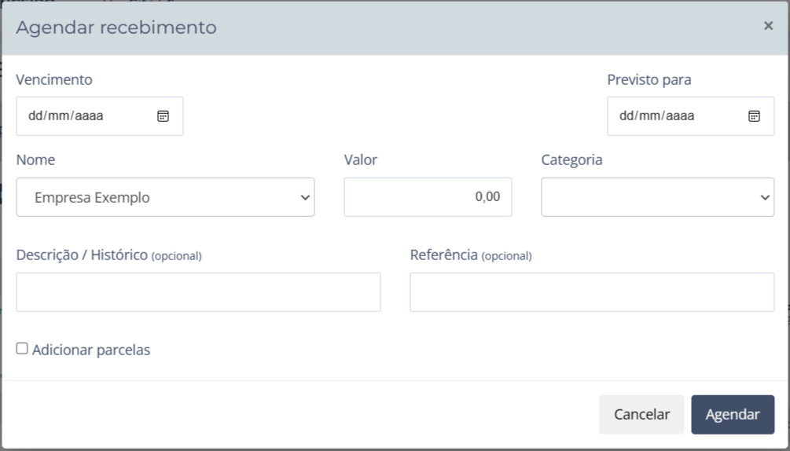Screen dimensions: 790x451
Task: Enable the Adicionar parcelas checkbox
Action: tap(22, 349)
